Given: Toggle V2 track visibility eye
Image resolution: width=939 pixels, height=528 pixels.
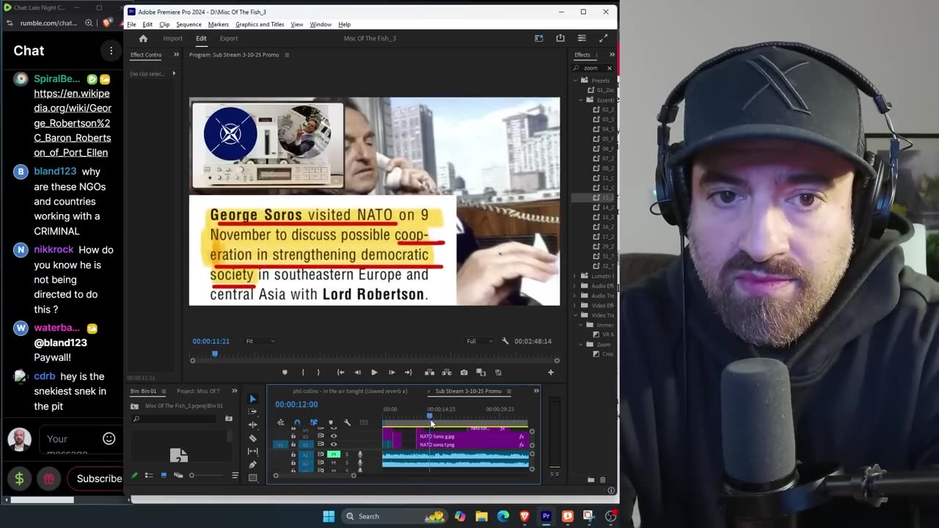Looking at the screenshot, I should (334, 436).
